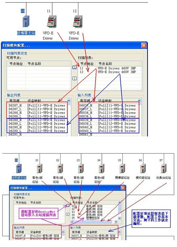Select the node 10 master station icon
The height and width of the screenshot is (247, 177).
pyautogui.click(x=26, y=21)
